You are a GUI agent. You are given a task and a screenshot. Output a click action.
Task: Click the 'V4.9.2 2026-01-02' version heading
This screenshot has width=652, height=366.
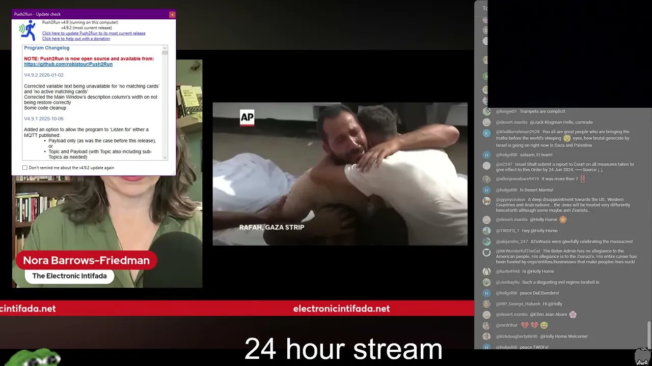pos(44,75)
